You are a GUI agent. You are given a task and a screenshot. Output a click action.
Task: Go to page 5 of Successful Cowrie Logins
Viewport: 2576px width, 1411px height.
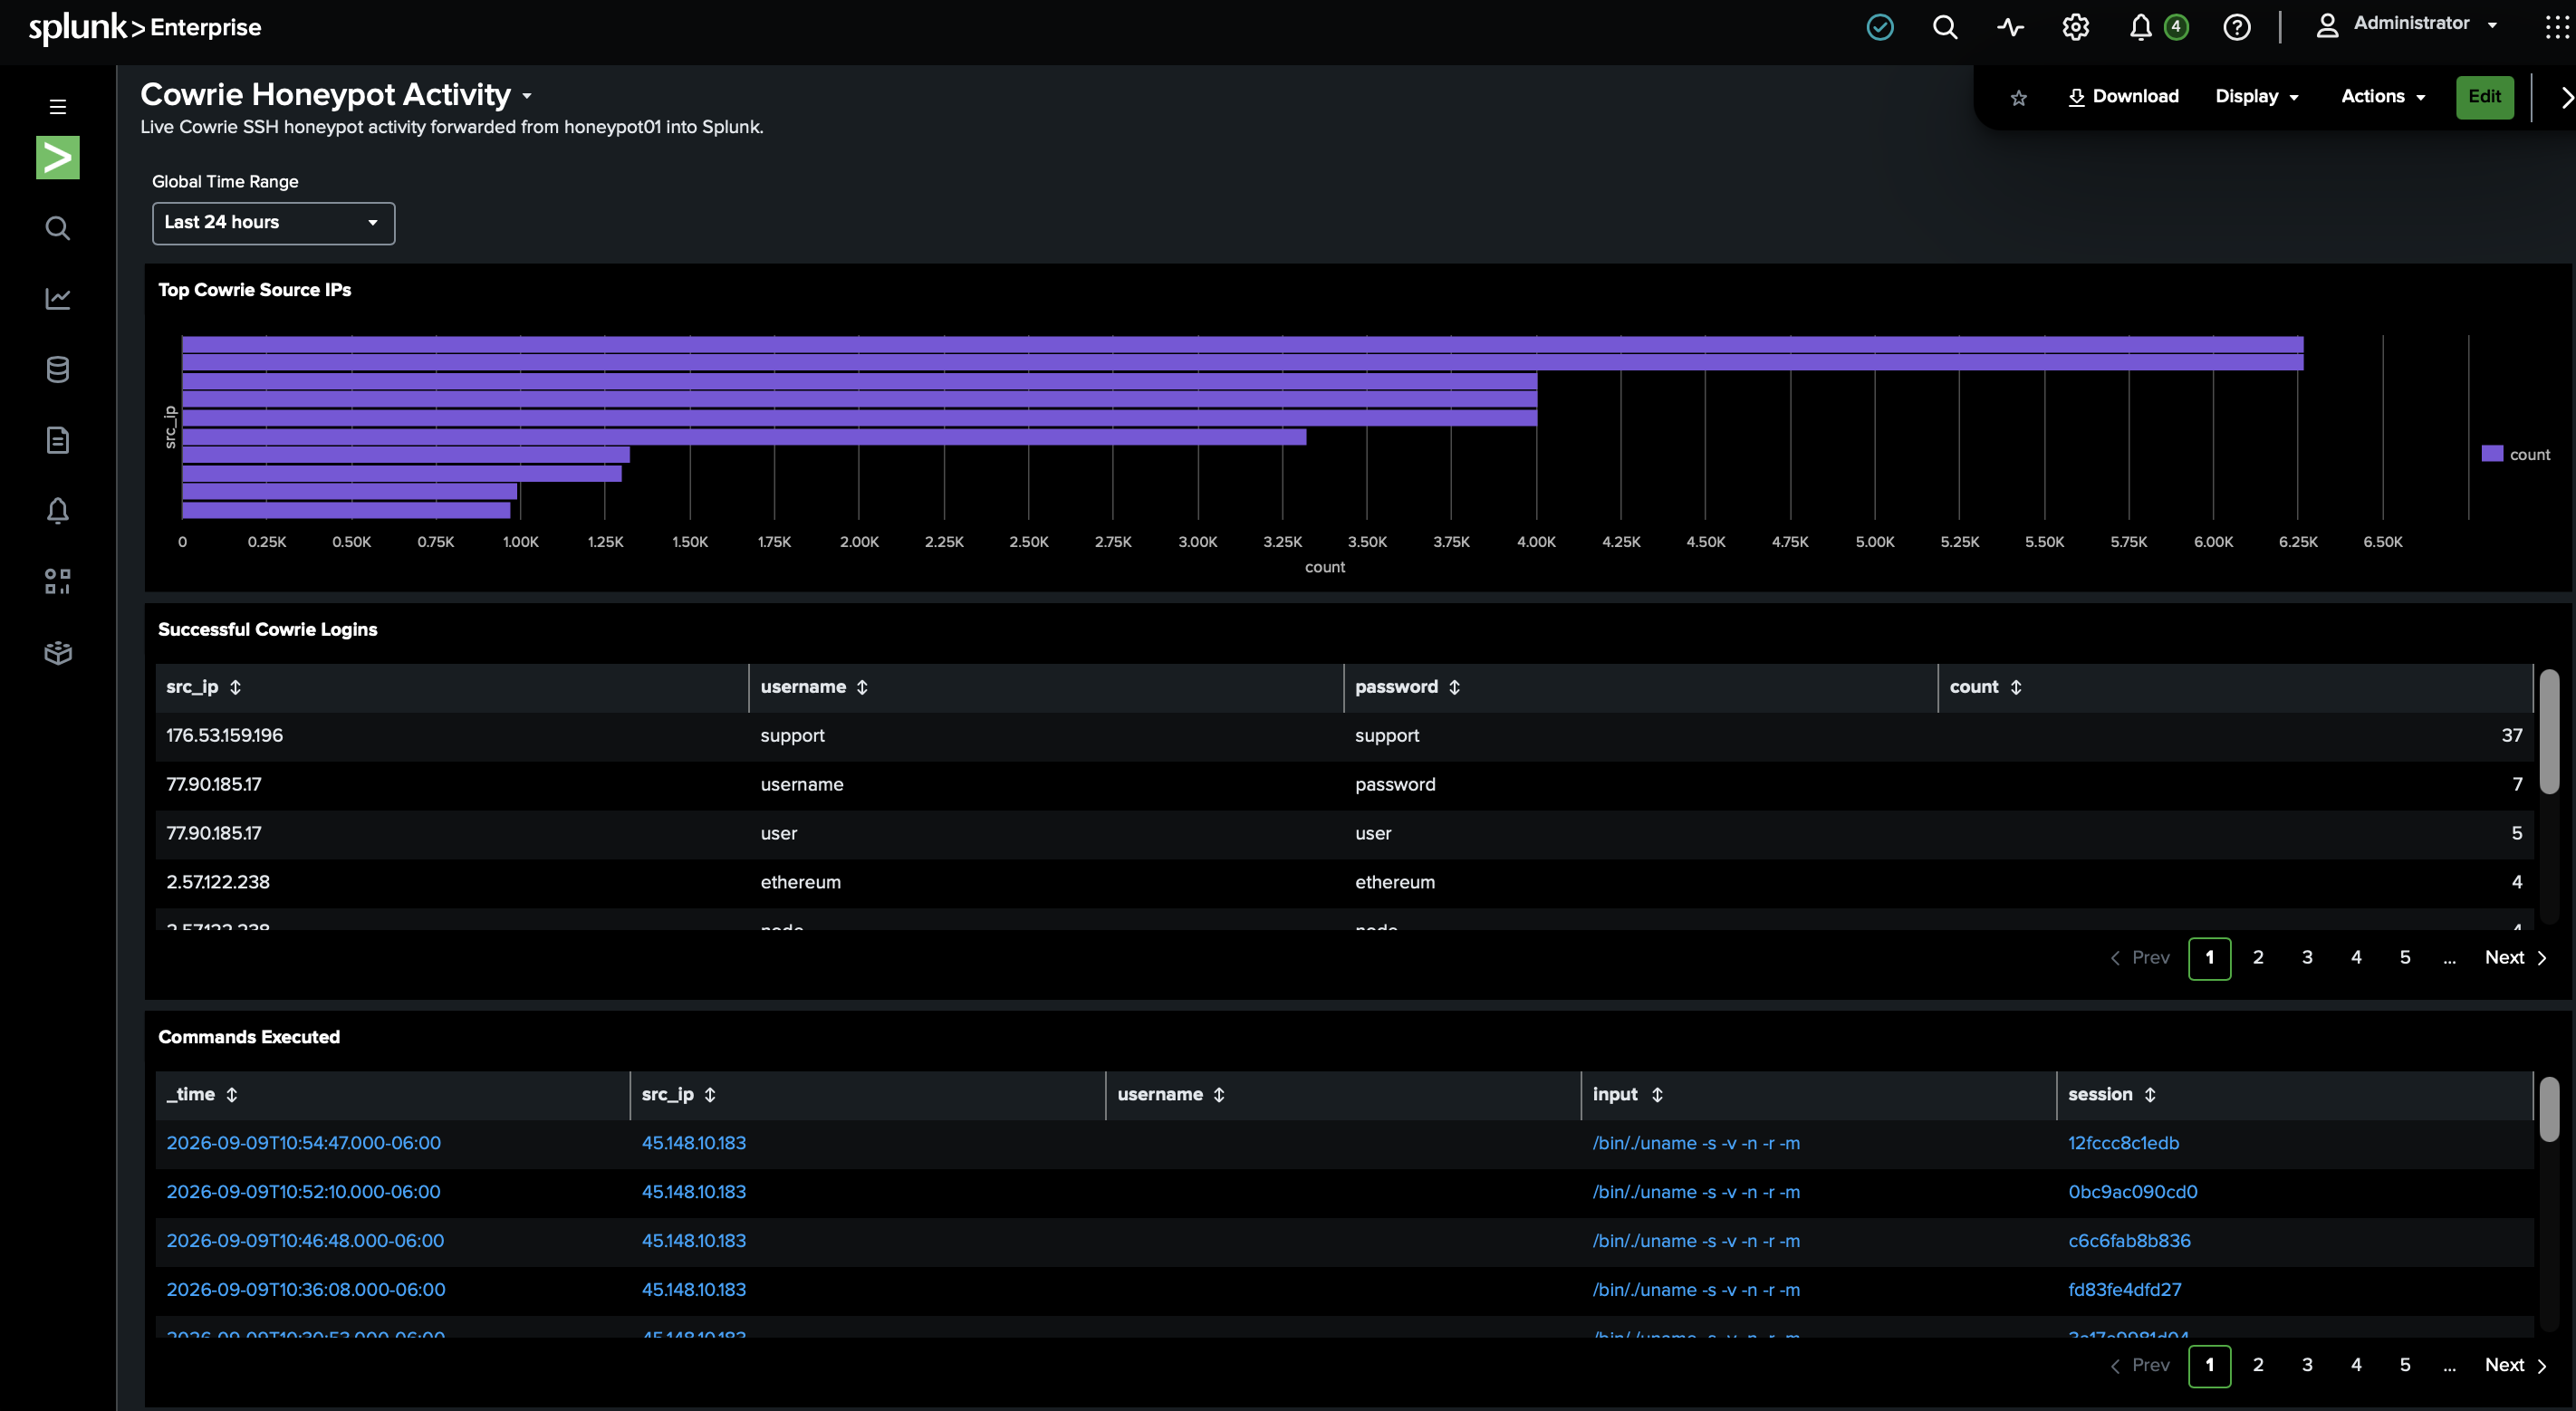pyautogui.click(x=2405, y=958)
